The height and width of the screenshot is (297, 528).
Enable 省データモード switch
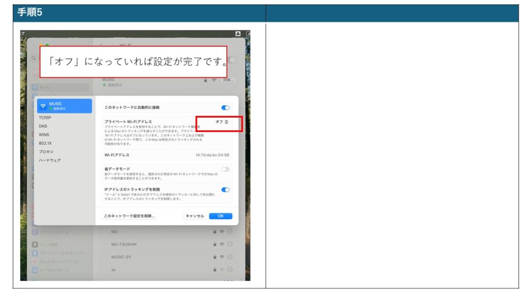click(x=225, y=169)
